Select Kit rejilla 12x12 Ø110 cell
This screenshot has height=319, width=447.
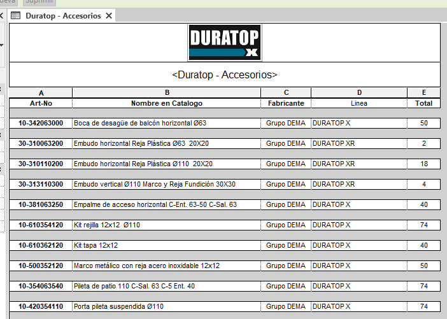pyautogui.click(x=107, y=225)
